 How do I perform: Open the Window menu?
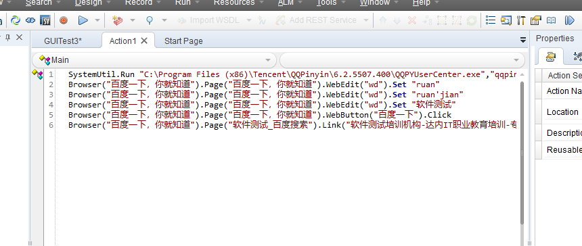(375, 3)
